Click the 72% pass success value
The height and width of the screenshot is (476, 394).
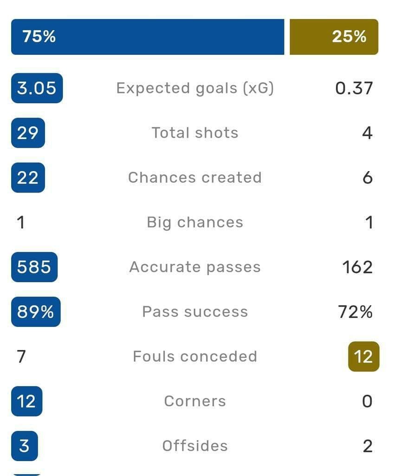pyautogui.click(x=355, y=312)
